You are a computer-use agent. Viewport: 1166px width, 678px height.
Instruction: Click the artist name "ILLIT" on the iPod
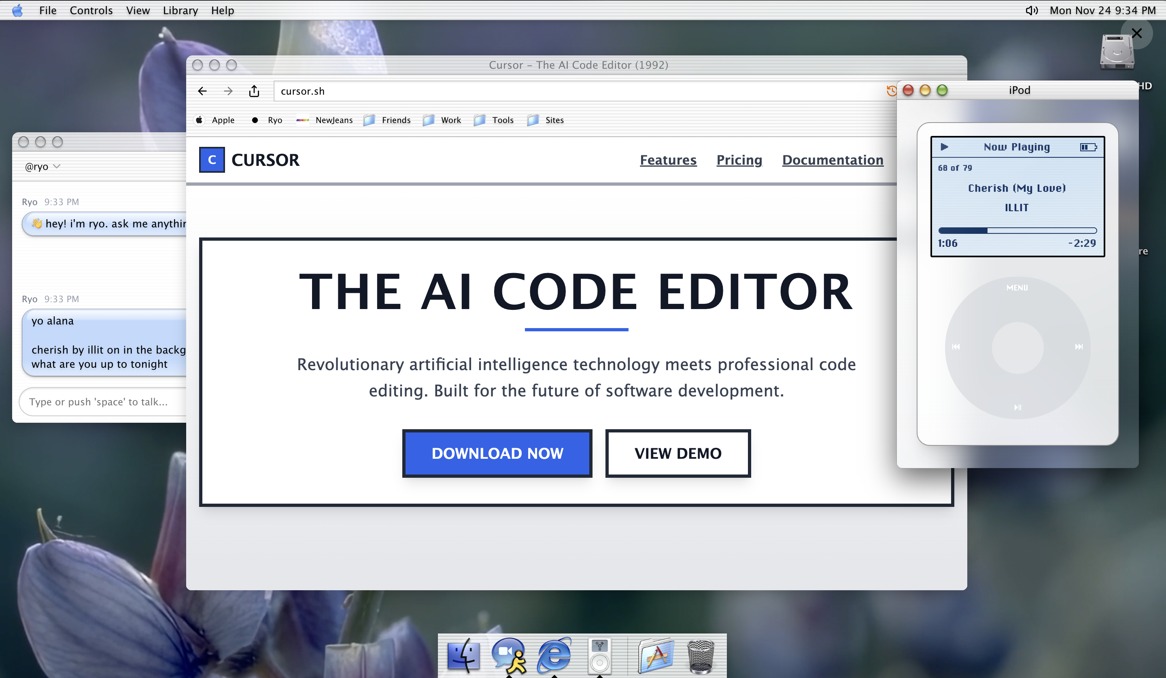pos(1017,208)
